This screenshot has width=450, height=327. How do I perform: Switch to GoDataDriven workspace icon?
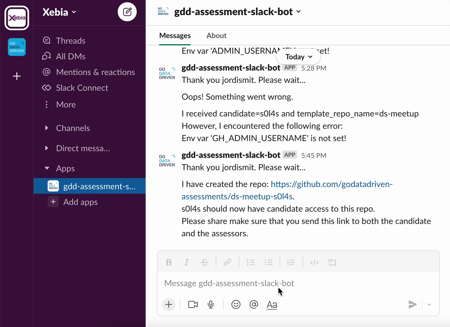click(17, 47)
